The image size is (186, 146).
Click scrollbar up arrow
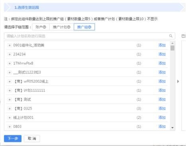[x=172, y=43]
